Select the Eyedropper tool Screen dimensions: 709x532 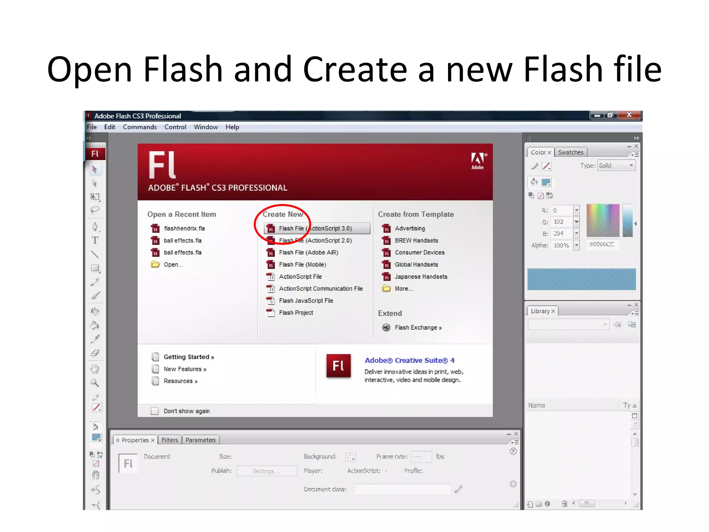tap(95, 339)
